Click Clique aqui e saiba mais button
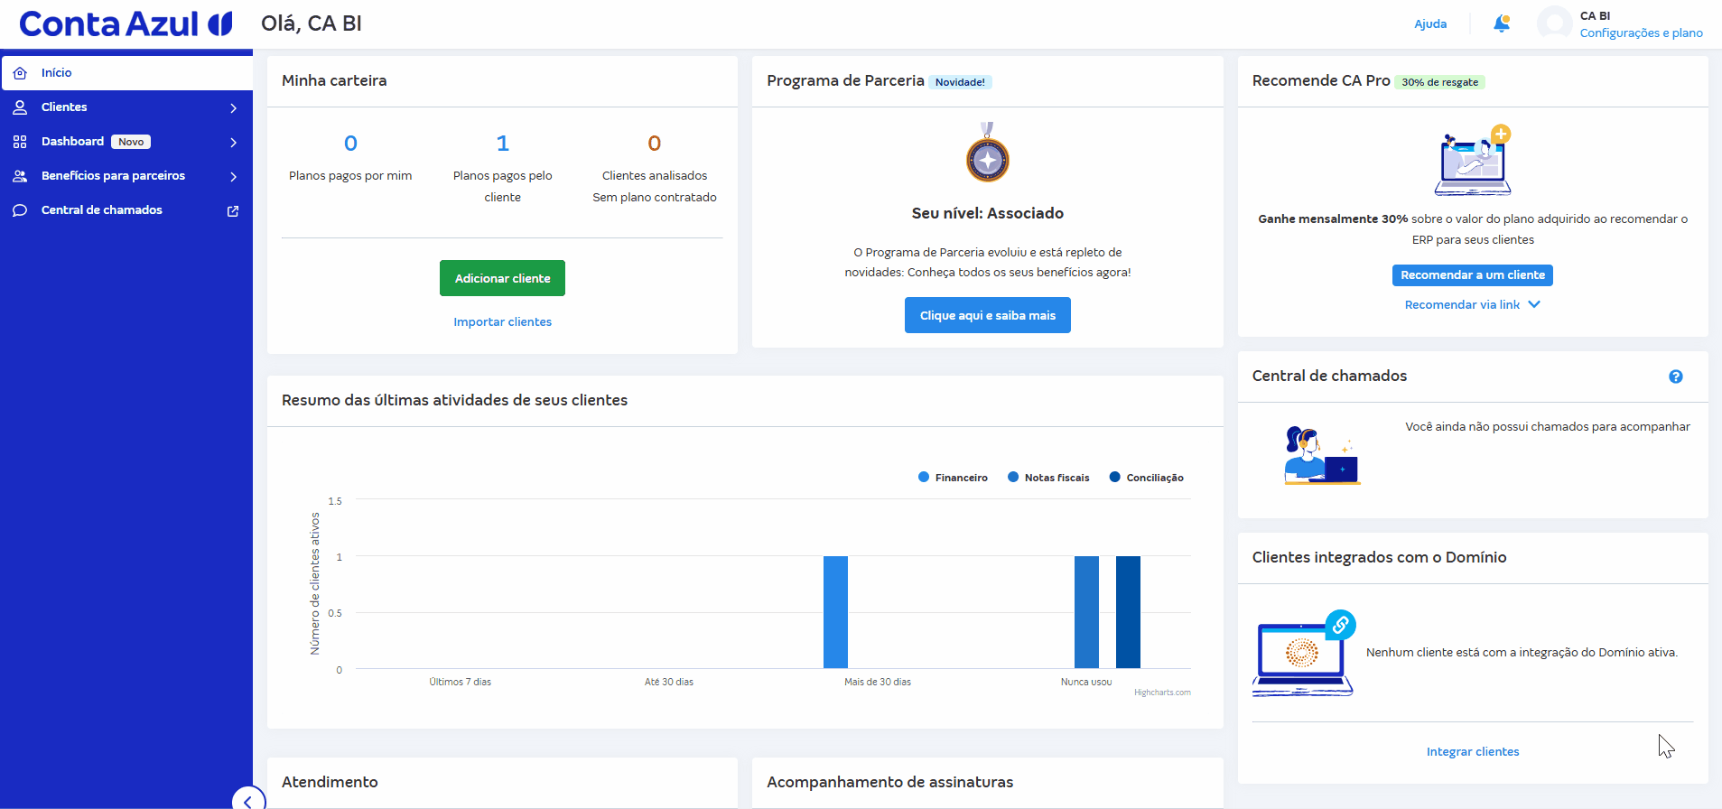This screenshot has width=1722, height=809. [987, 315]
